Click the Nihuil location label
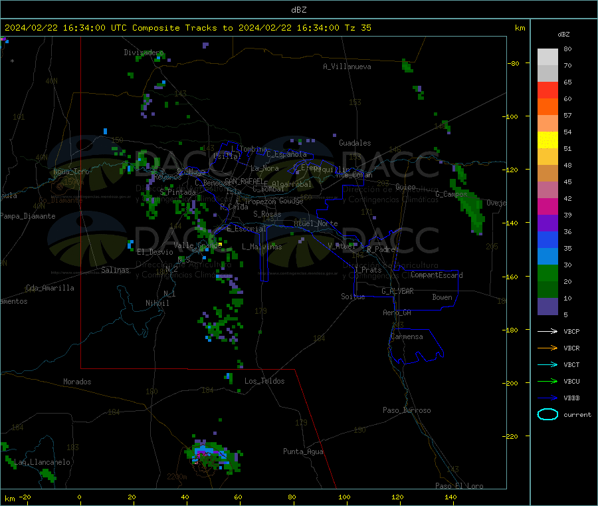 (157, 303)
